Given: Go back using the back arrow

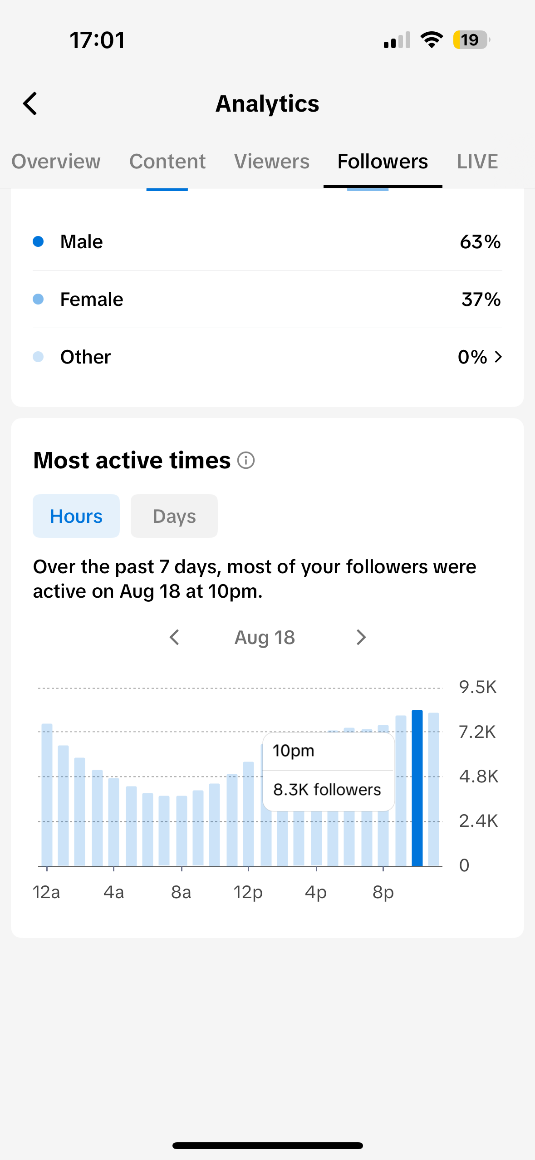Looking at the screenshot, I should point(30,104).
